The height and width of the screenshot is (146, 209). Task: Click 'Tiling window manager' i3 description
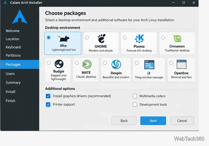149,77
